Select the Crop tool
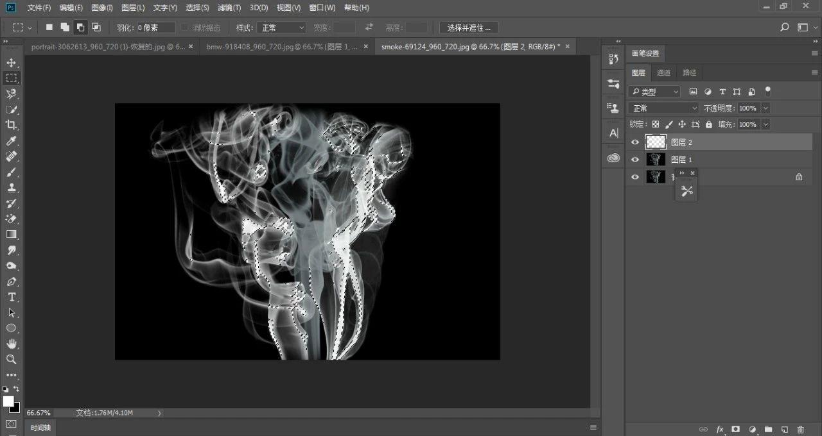Screen dimensions: 822x436 [x=11, y=125]
